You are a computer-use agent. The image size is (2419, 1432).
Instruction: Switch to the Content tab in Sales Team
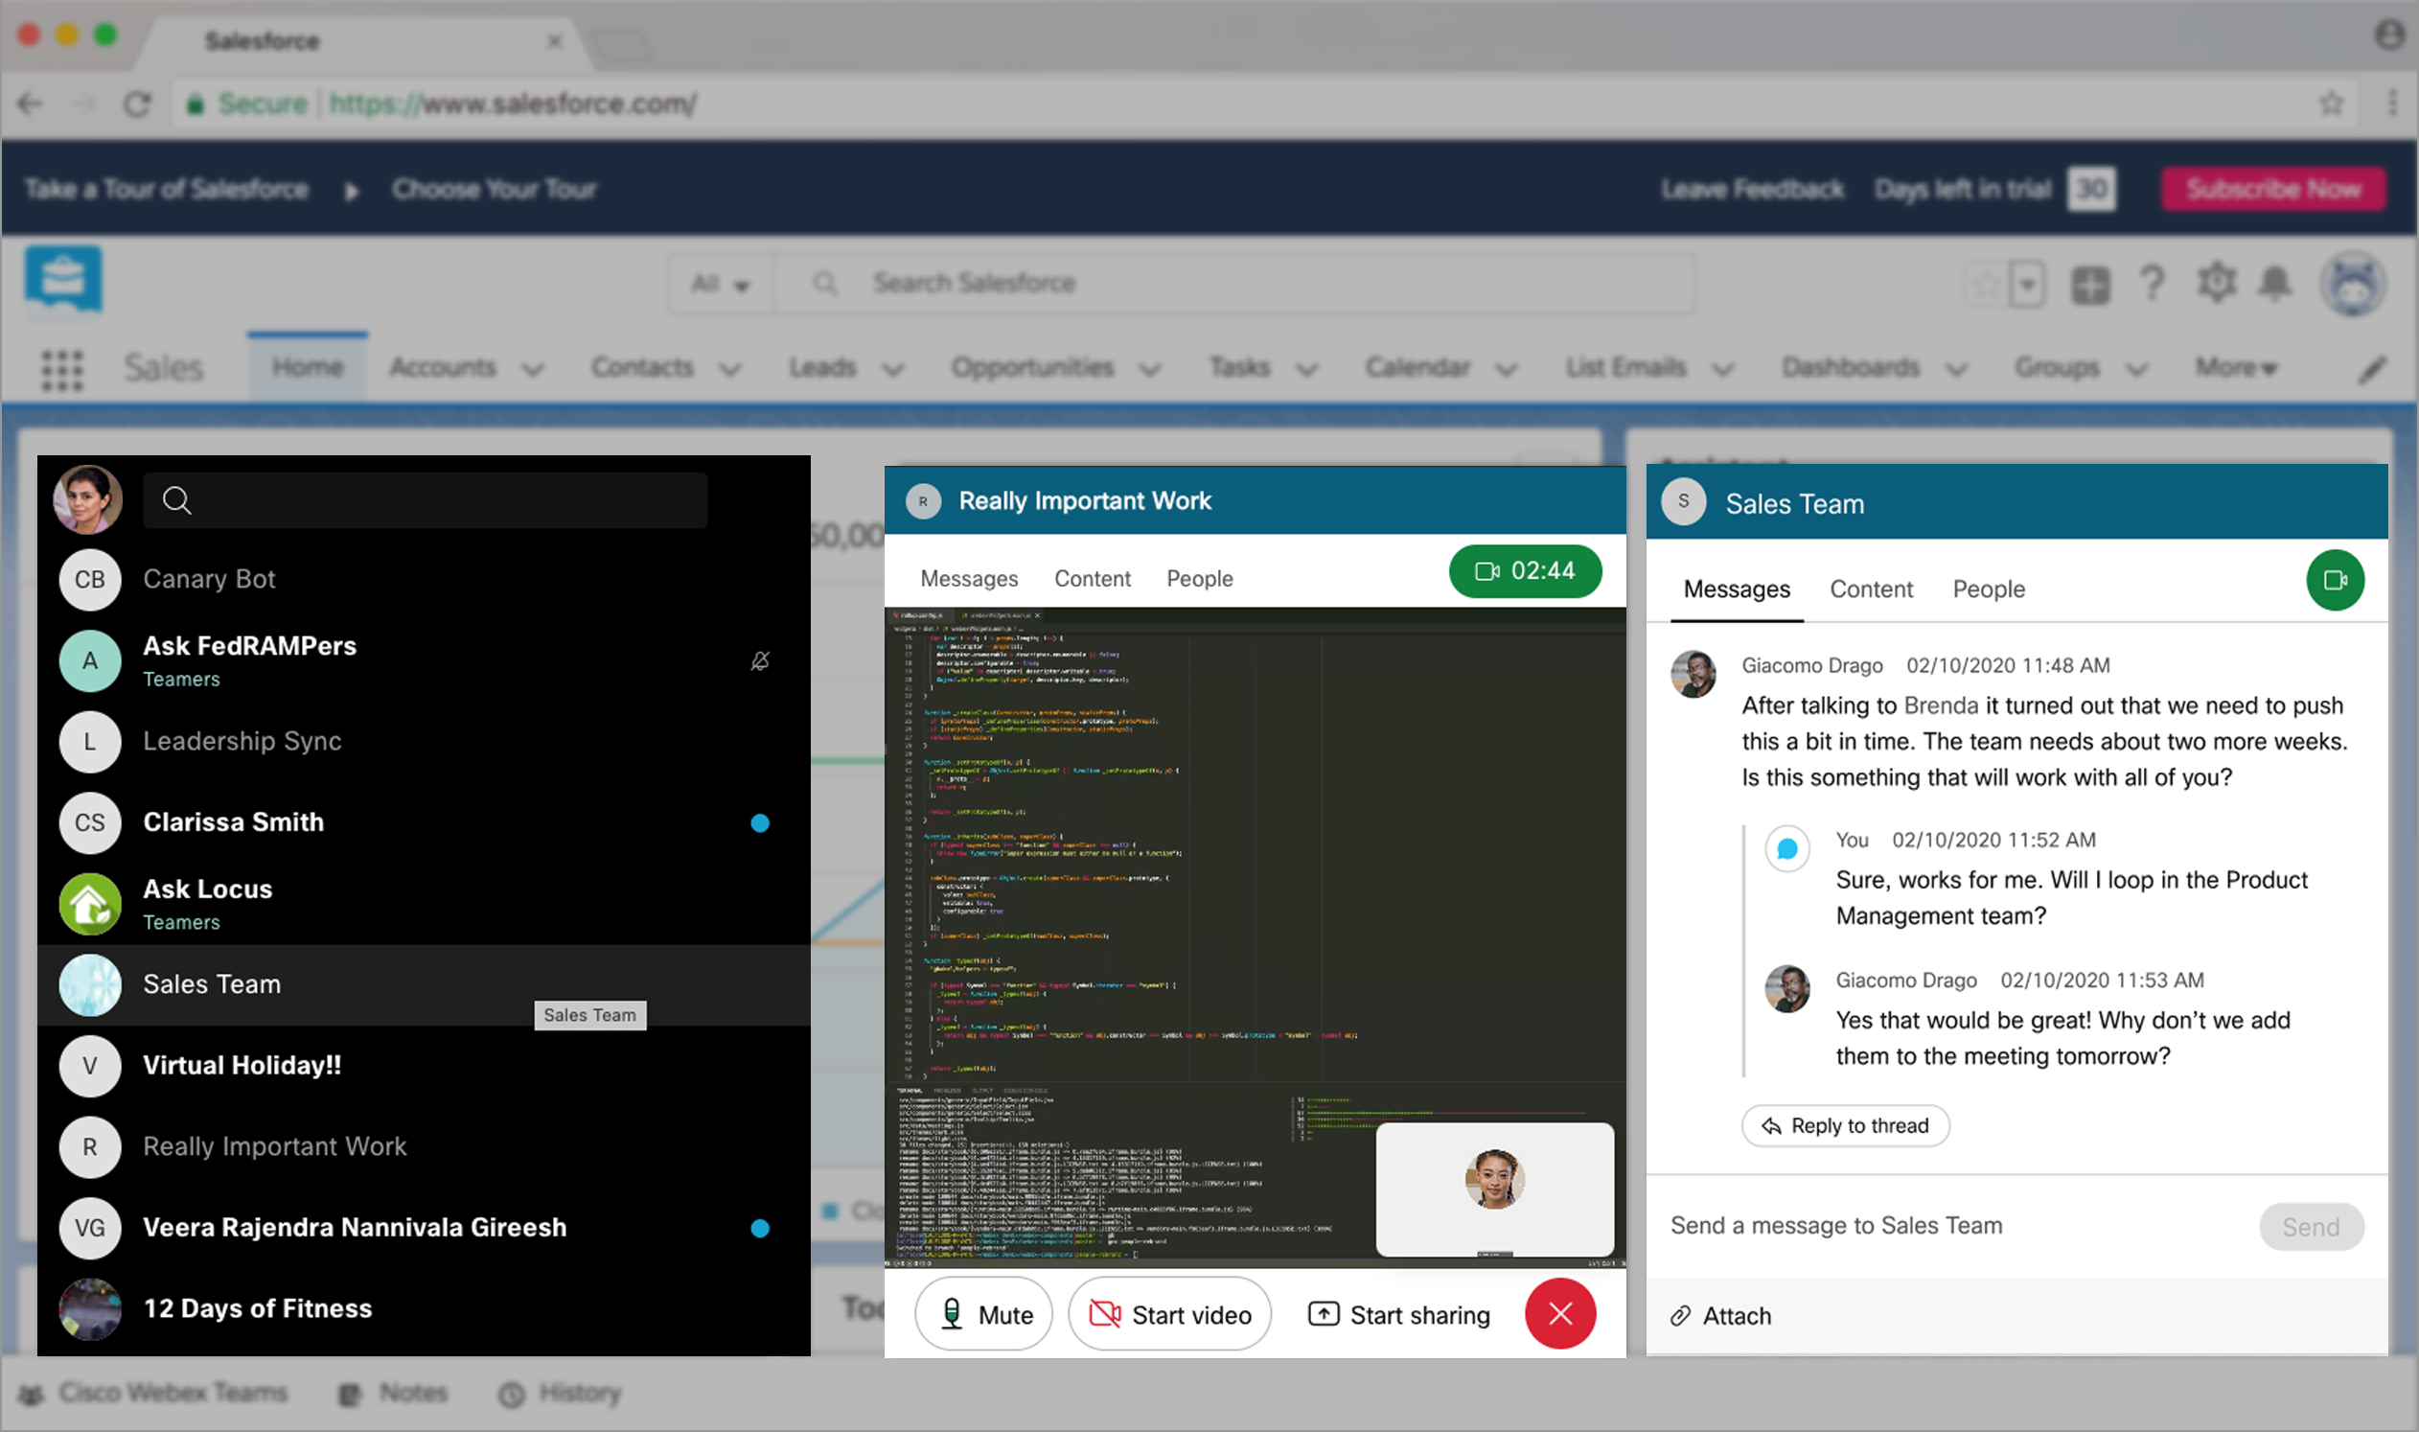[x=1870, y=589]
